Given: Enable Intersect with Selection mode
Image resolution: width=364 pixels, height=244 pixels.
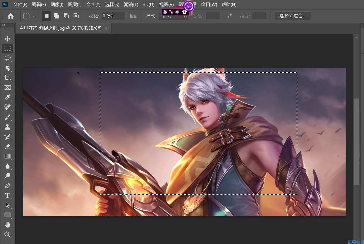Looking at the screenshot, I should (x=76, y=16).
